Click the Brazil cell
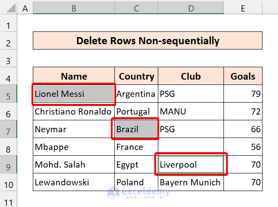This screenshot has height=207, width=278. (135, 130)
